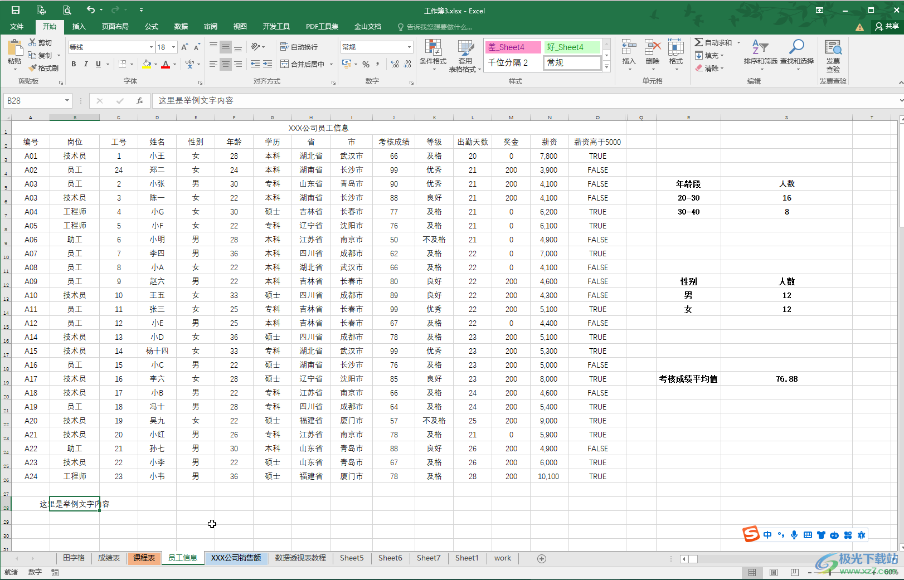This screenshot has height=580, width=904.
Task: Click the Fill Color bucket icon
Action: 147,64
